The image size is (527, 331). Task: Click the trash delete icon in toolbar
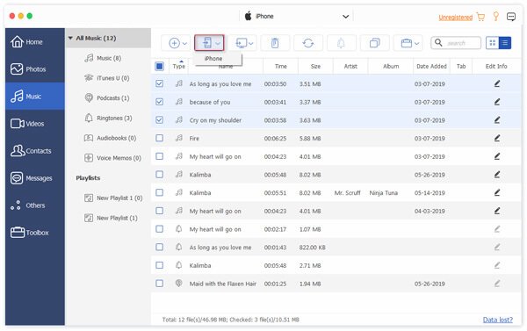coord(275,43)
